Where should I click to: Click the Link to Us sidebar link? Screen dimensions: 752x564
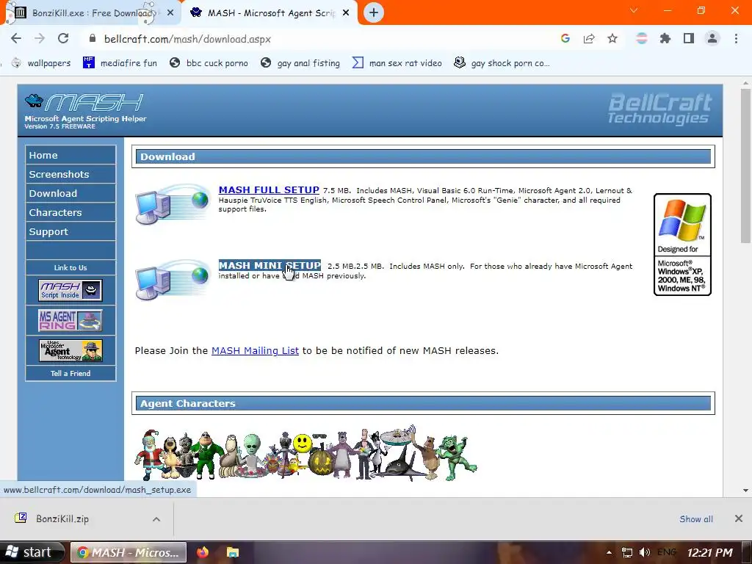click(70, 267)
